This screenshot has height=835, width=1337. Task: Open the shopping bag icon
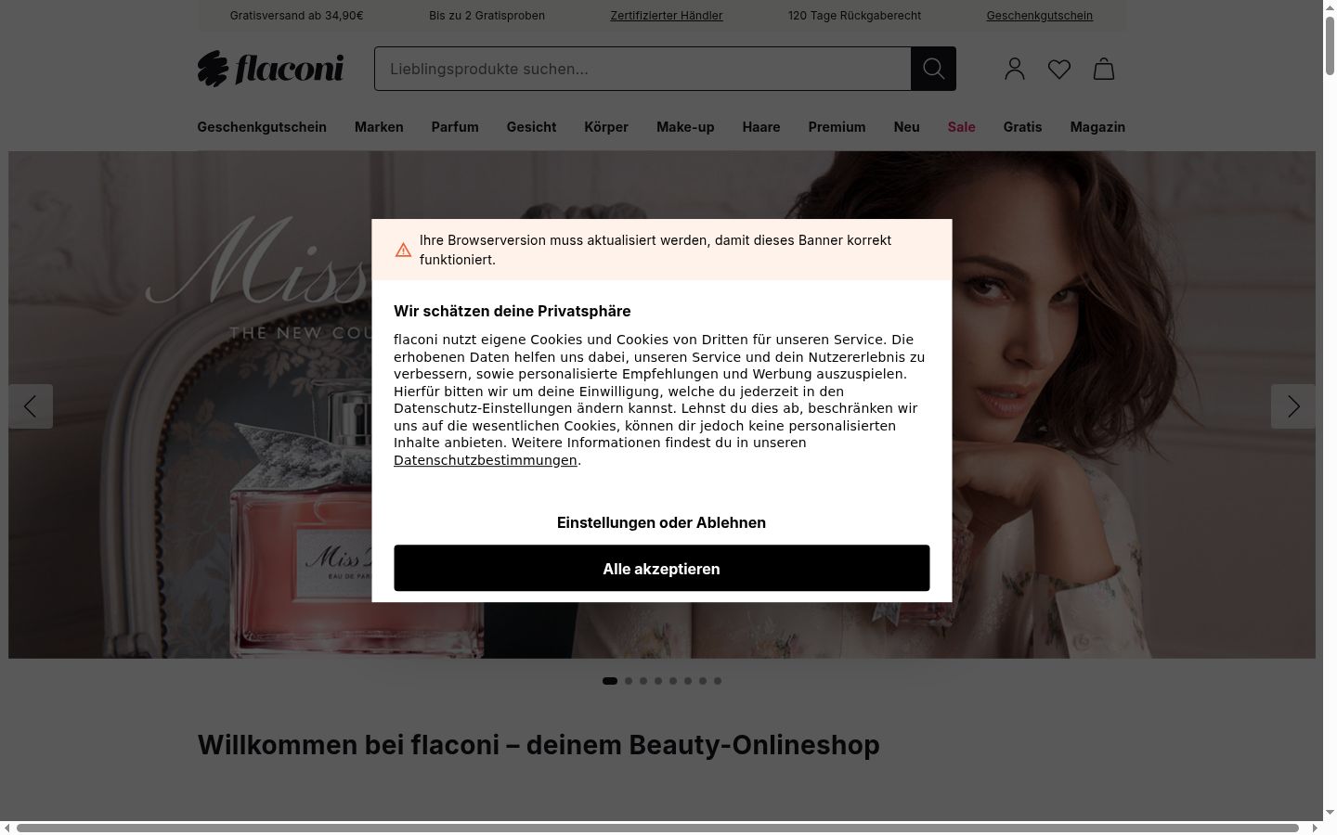pyautogui.click(x=1104, y=69)
